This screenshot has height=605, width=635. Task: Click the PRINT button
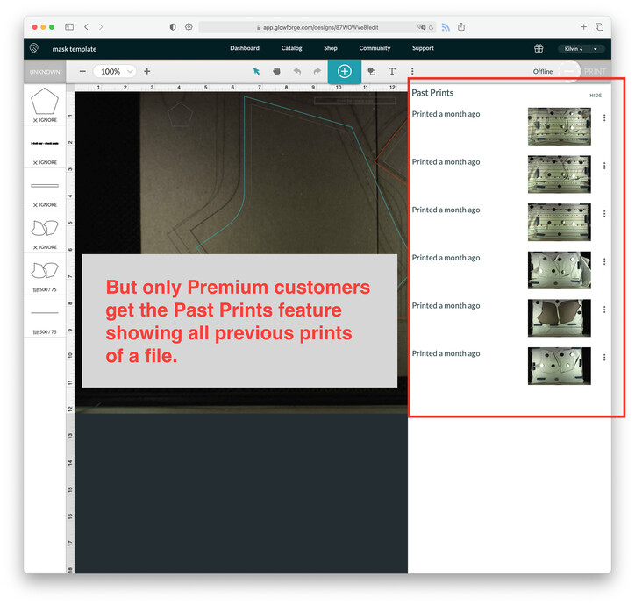595,71
